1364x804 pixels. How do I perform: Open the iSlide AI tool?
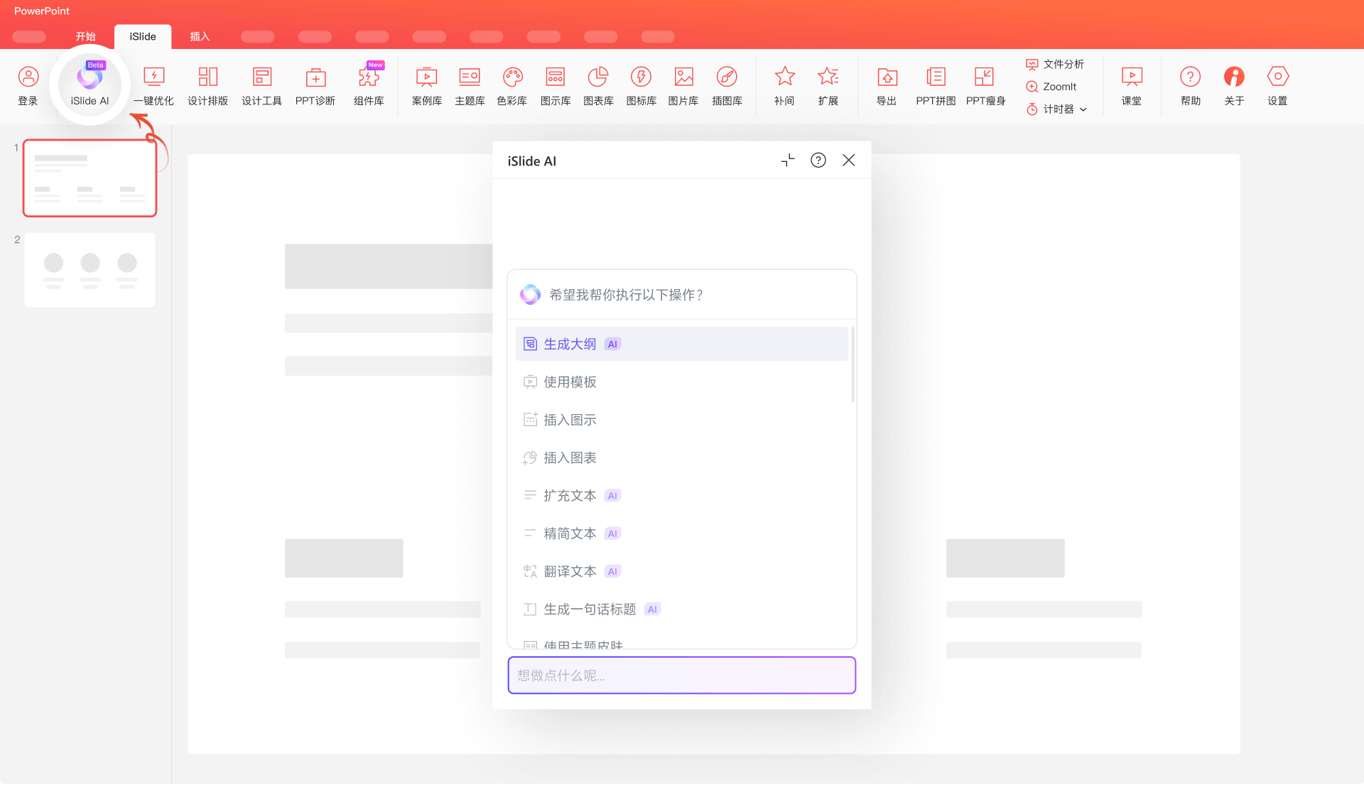point(90,85)
